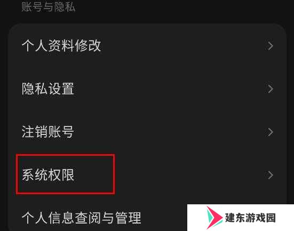Open the highlighted 系统权限 entry
Viewport: 294px width, 231px height.
tap(147, 175)
